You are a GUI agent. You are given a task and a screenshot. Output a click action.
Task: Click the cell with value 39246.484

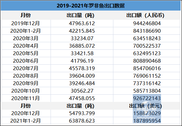tap(82, 83)
